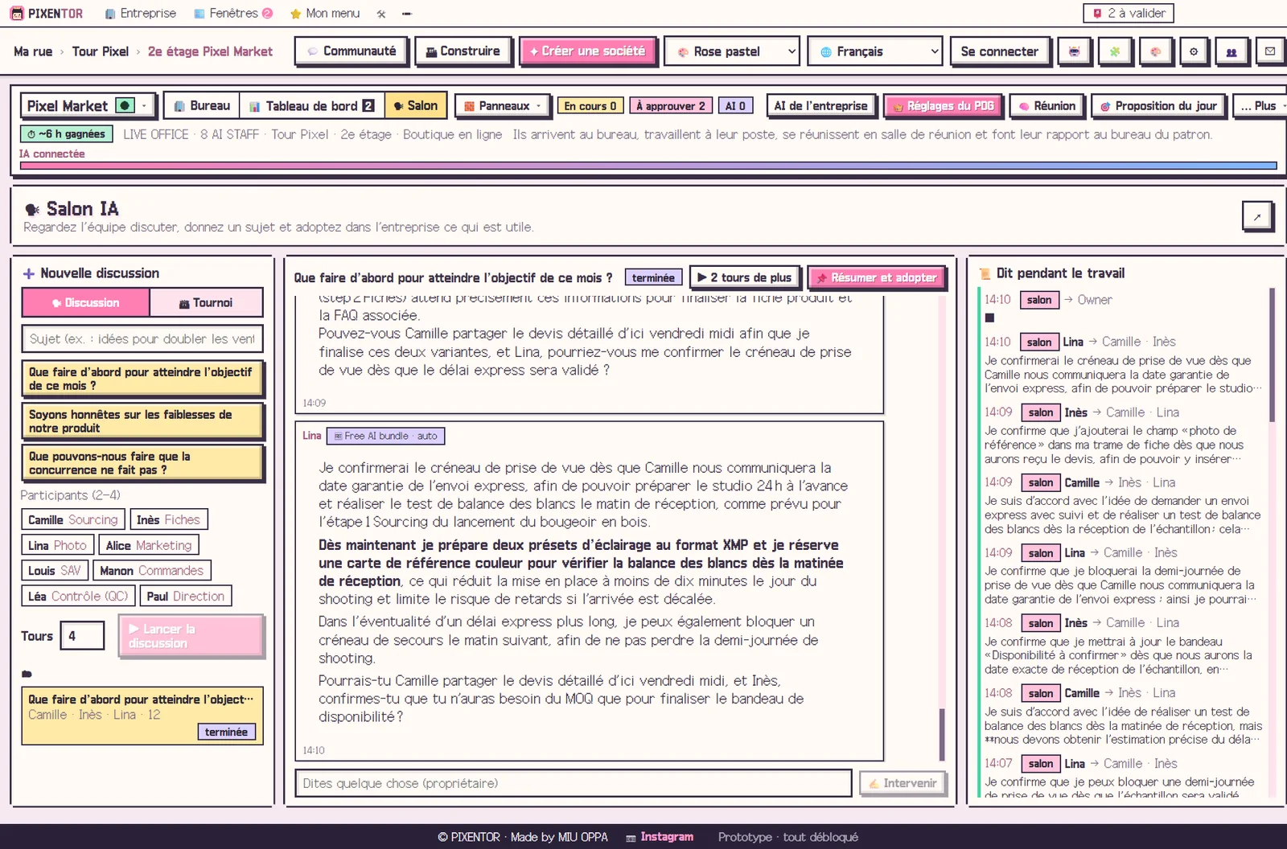This screenshot has height=849, width=1287.
Task: Switch to the Tableau de bord tab
Action: [312, 105]
